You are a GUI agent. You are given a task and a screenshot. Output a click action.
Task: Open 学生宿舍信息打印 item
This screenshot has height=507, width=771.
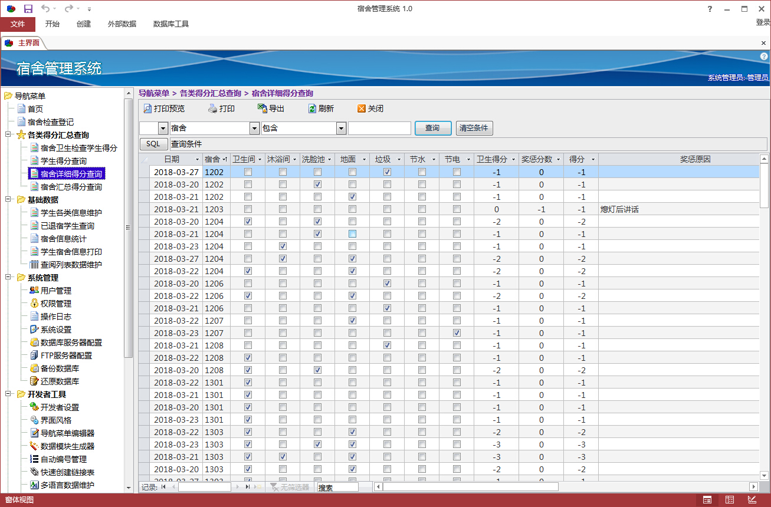point(71,252)
